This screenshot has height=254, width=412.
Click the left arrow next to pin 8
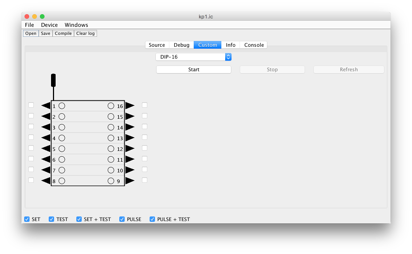pyautogui.click(x=46, y=181)
